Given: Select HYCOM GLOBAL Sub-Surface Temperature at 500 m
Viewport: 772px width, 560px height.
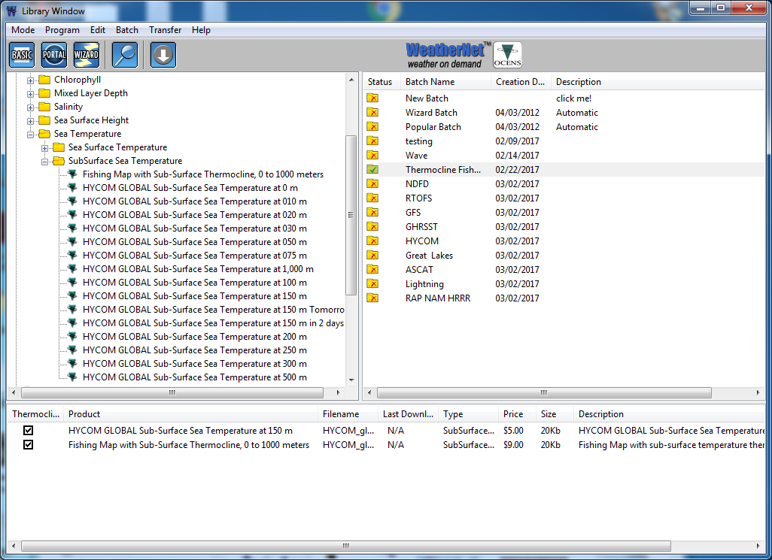Looking at the screenshot, I should click(194, 377).
